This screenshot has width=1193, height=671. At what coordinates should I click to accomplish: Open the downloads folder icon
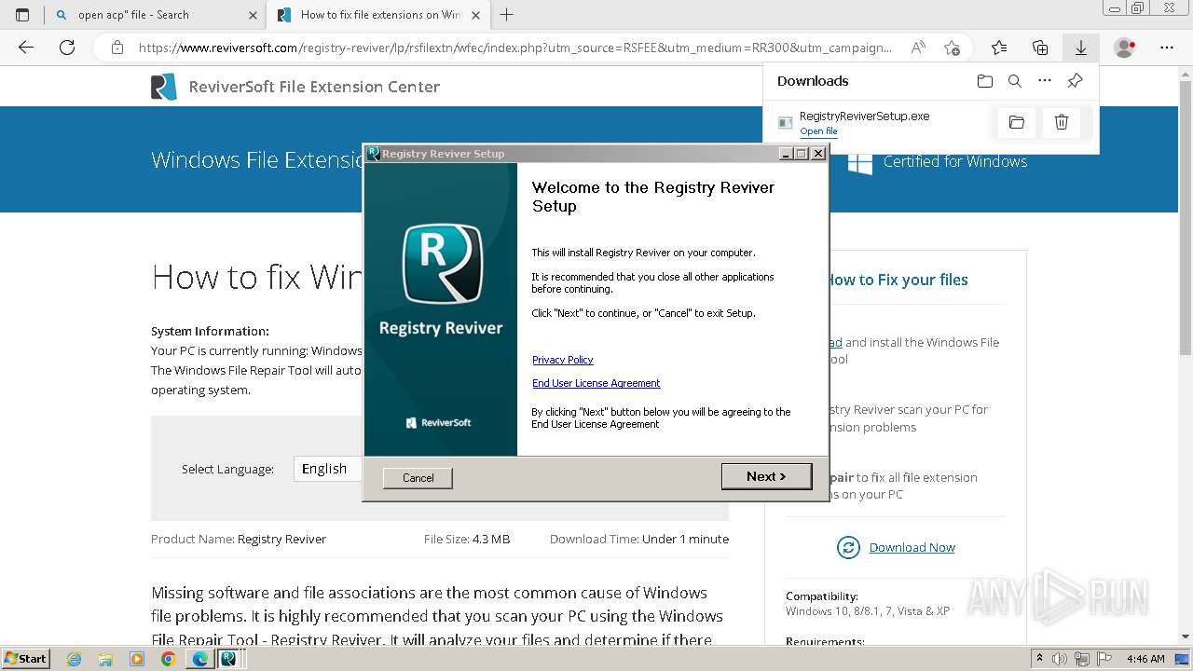point(985,81)
